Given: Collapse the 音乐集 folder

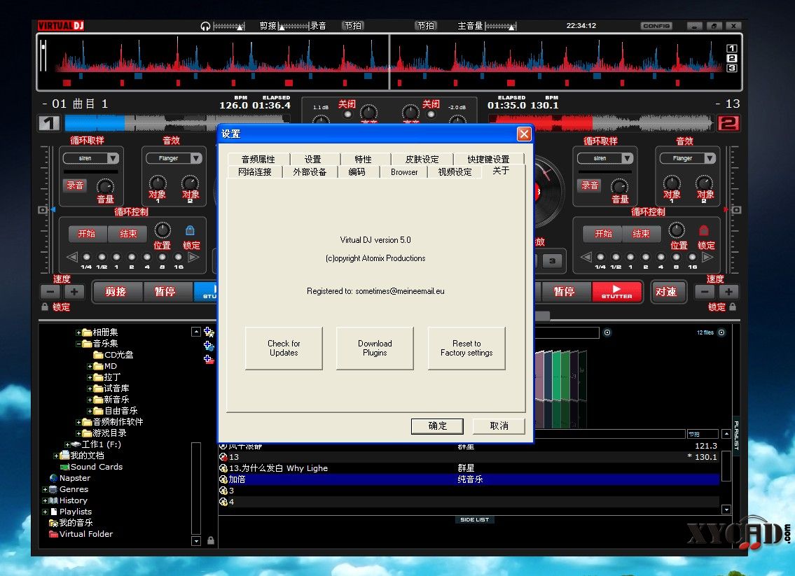Looking at the screenshot, I should (x=78, y=344).
